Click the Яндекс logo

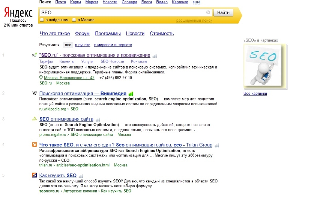tap(18, 12)
